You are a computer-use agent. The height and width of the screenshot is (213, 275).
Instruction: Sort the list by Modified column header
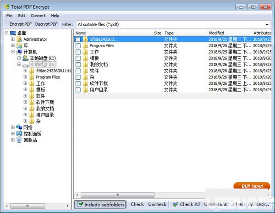coord(230,33)
